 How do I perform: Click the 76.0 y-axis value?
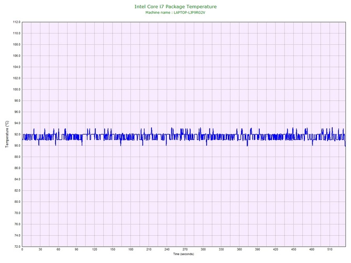tap(17, 224)
